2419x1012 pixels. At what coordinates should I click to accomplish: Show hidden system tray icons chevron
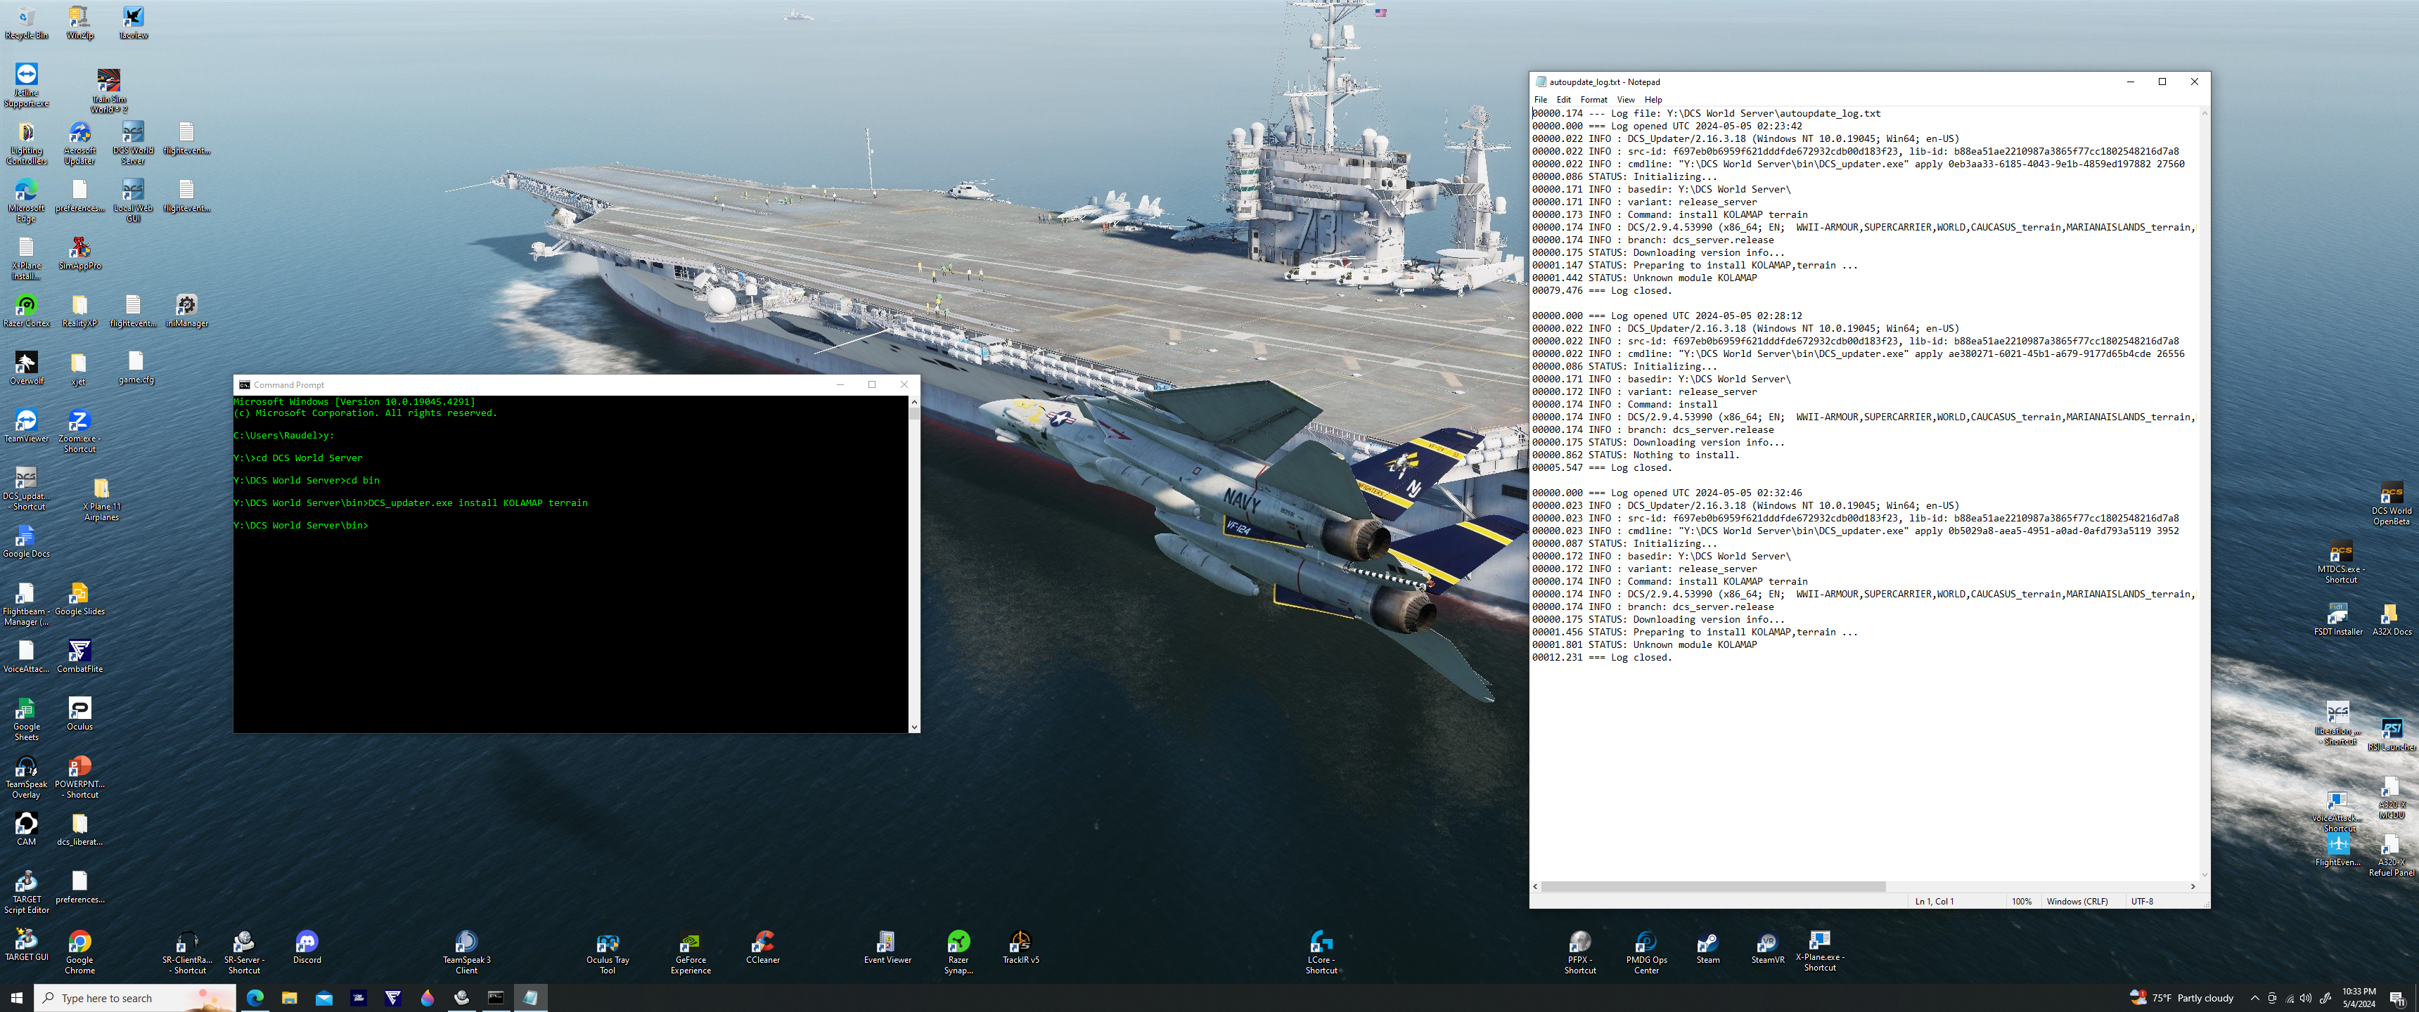(2254, 998)
